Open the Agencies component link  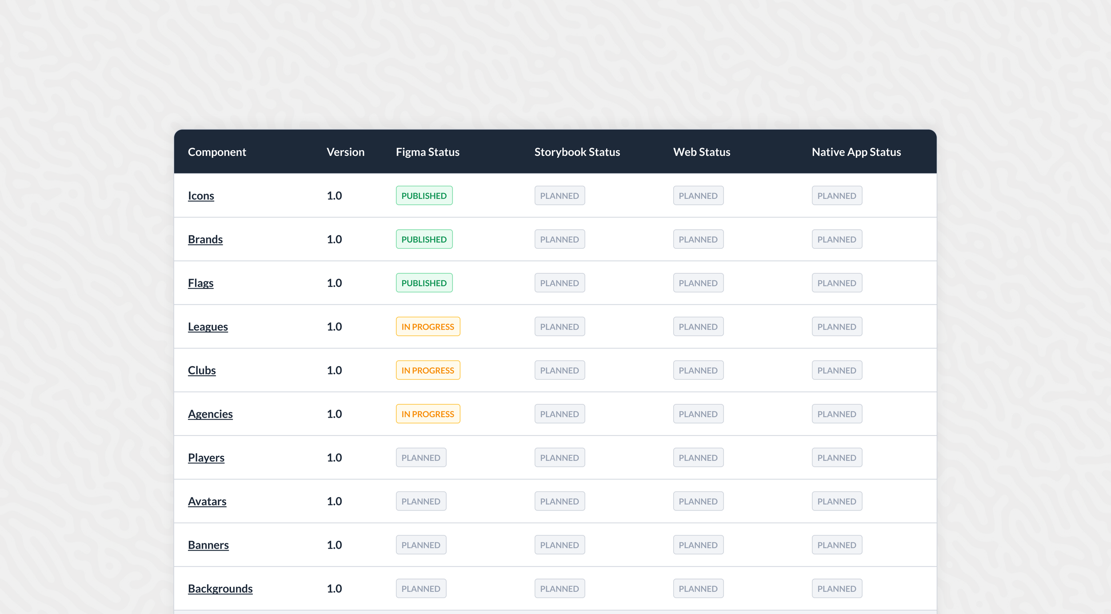click(210, 414)
